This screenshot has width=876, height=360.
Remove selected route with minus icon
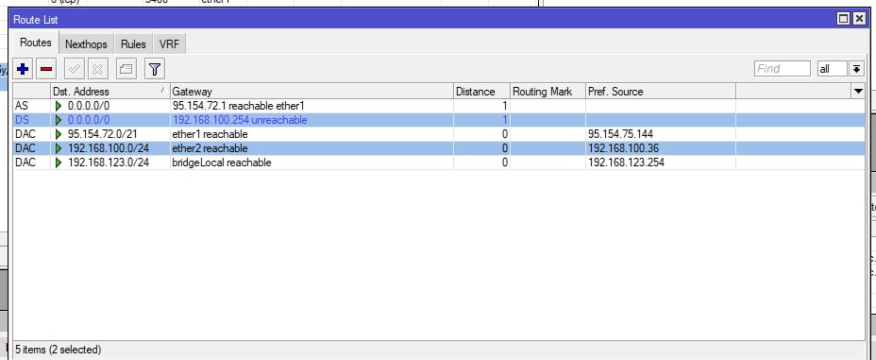(46, 69)
